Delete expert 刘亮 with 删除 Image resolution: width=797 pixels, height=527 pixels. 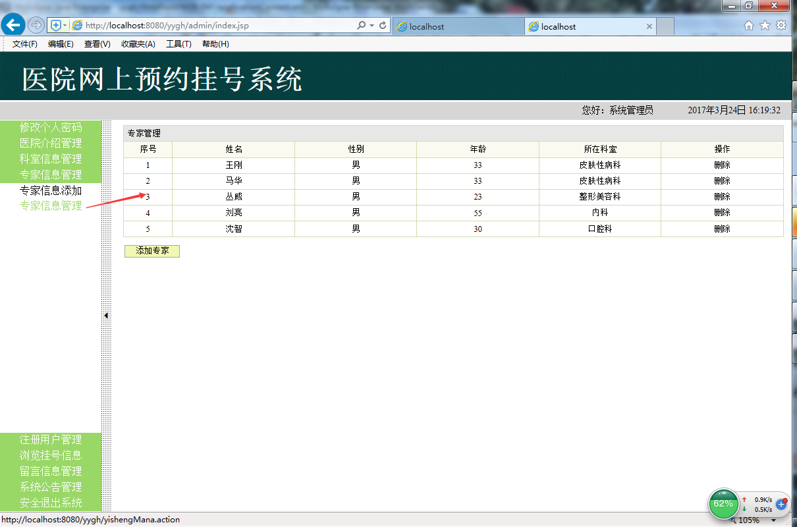pos(722,213)
